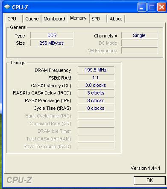Click the Channels # label

coord(105,36)
